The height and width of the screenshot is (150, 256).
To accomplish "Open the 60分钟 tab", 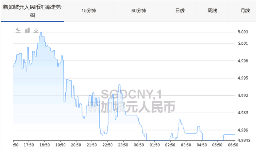I will [x=139, y=11].
